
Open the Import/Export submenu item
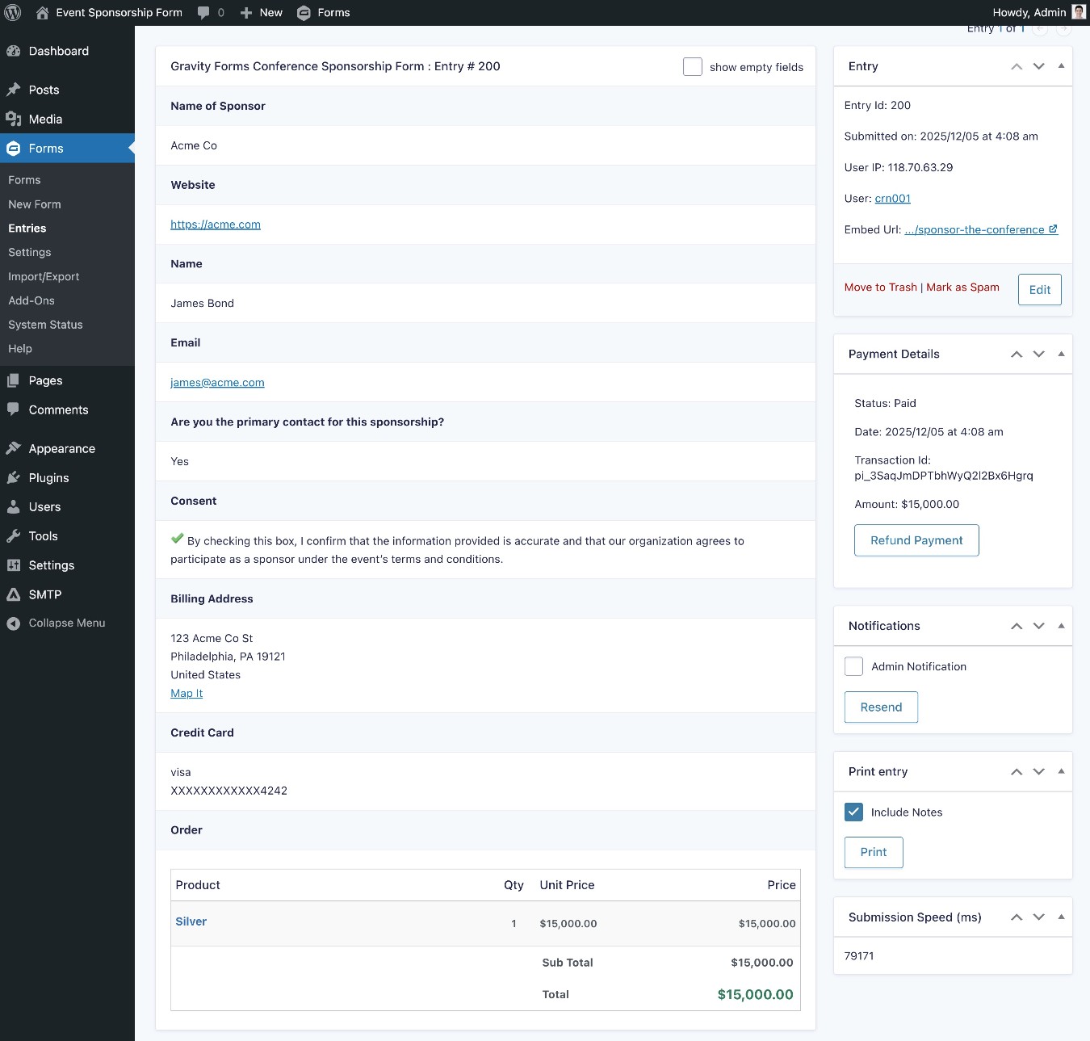click(x=44, y=276)
